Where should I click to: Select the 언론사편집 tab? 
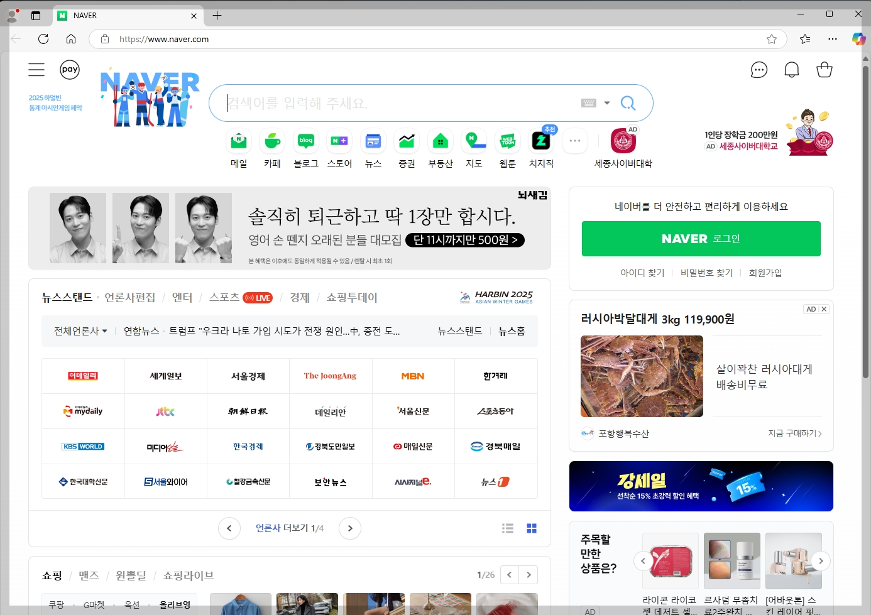click(130, 297)
